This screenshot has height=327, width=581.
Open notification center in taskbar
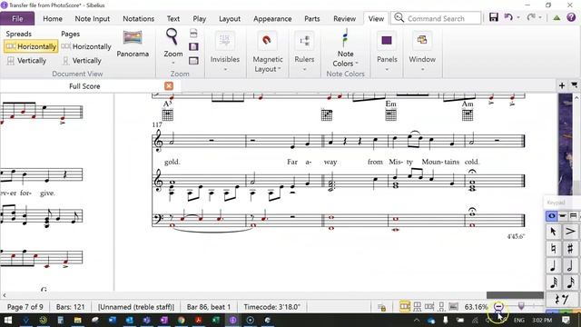[x=566, y=320]
